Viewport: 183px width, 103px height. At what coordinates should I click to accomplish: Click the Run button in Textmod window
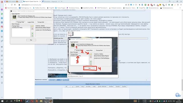tap(31, 40)
